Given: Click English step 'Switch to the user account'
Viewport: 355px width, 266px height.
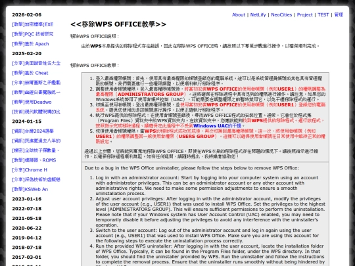Looking at the screenshot, I should (x=126, y=231).
